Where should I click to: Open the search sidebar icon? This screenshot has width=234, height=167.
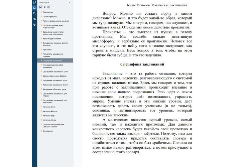point(34,13)
